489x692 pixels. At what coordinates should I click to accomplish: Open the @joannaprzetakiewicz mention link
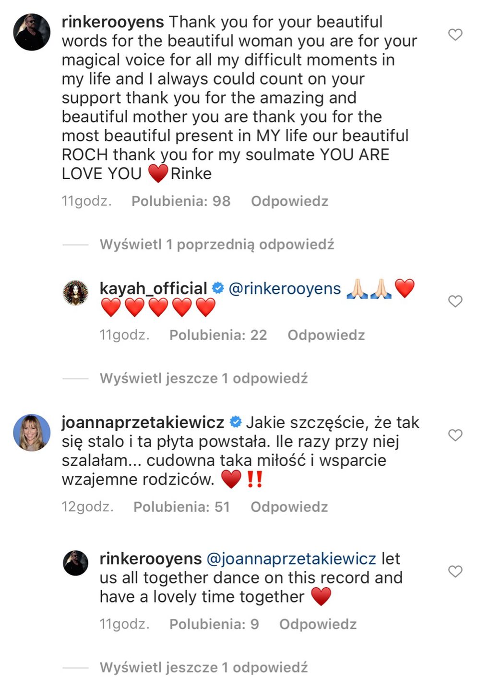click(291, 558)
